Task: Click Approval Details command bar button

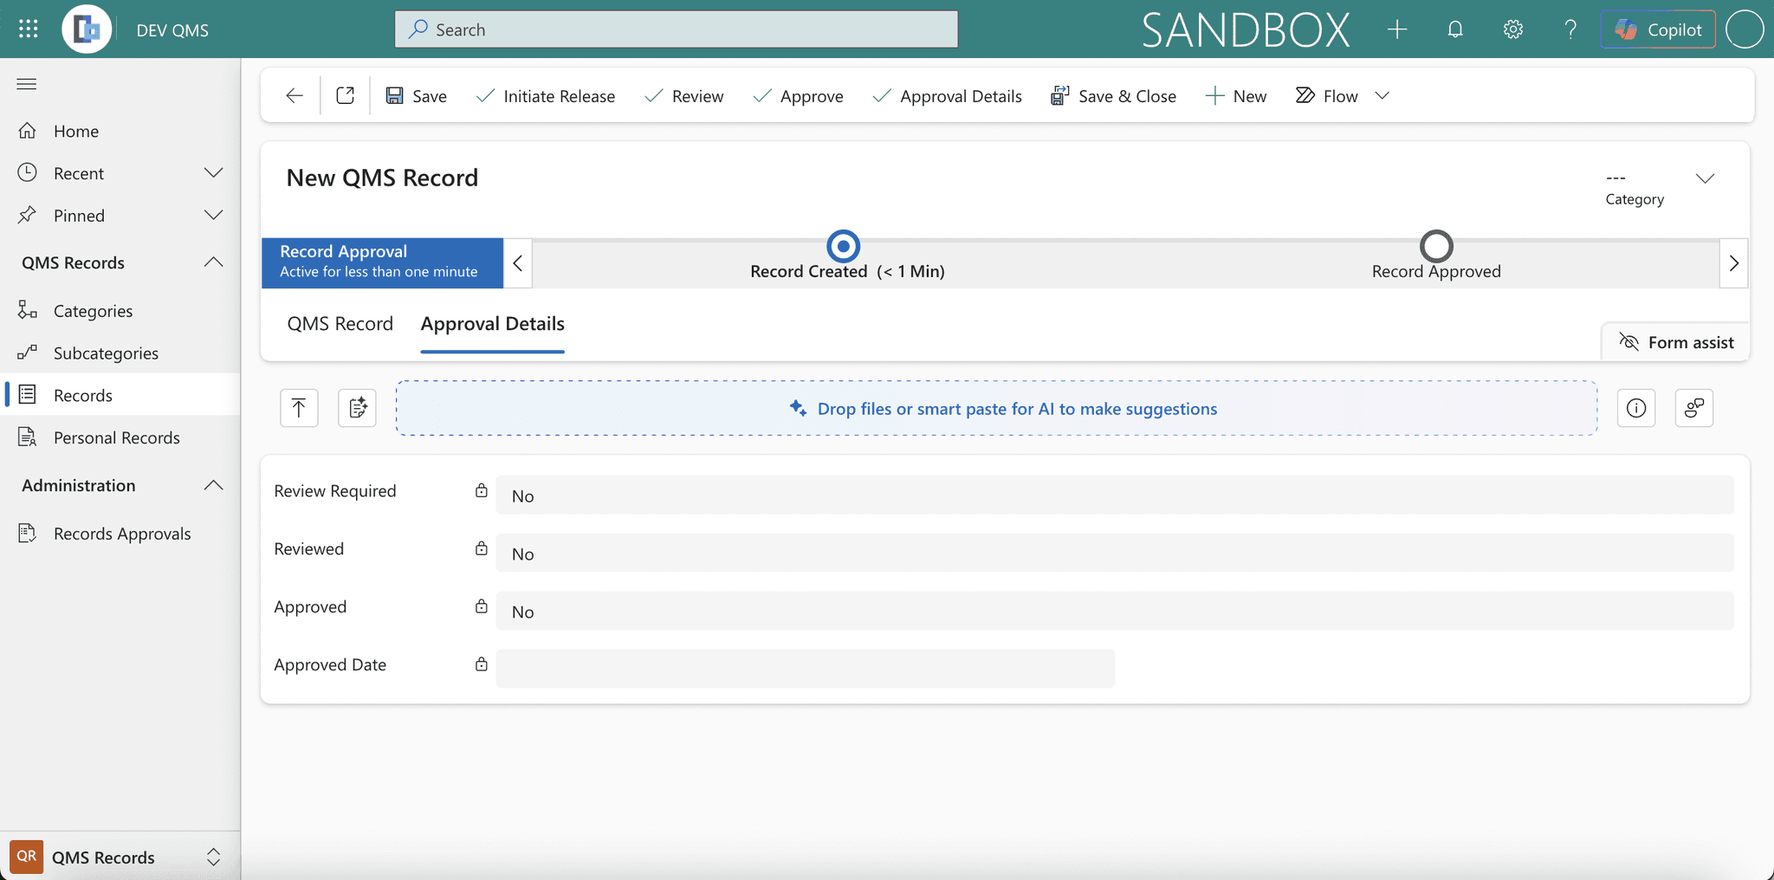Action: (x=948, y=95)
